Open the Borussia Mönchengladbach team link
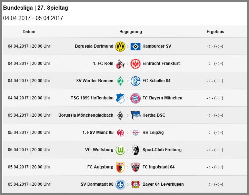The height and width of the screenshot is (195, 249). pos(86,115)
